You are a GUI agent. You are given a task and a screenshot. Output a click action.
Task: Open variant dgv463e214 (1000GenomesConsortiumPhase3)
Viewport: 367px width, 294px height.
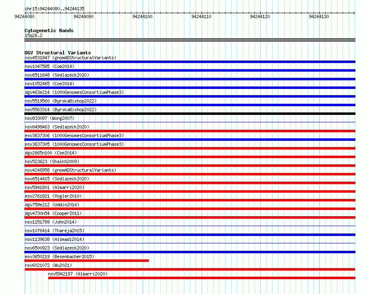(74, 92)
